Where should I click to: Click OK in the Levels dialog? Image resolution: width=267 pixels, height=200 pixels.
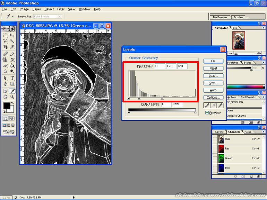point(213,61)
